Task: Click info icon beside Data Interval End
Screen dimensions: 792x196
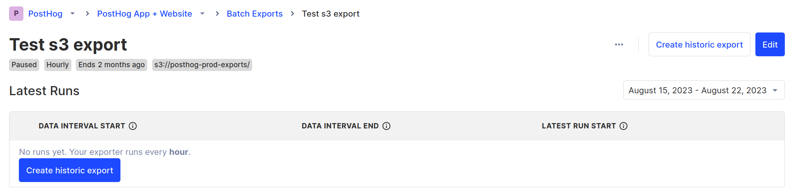Action: (387, 126)
